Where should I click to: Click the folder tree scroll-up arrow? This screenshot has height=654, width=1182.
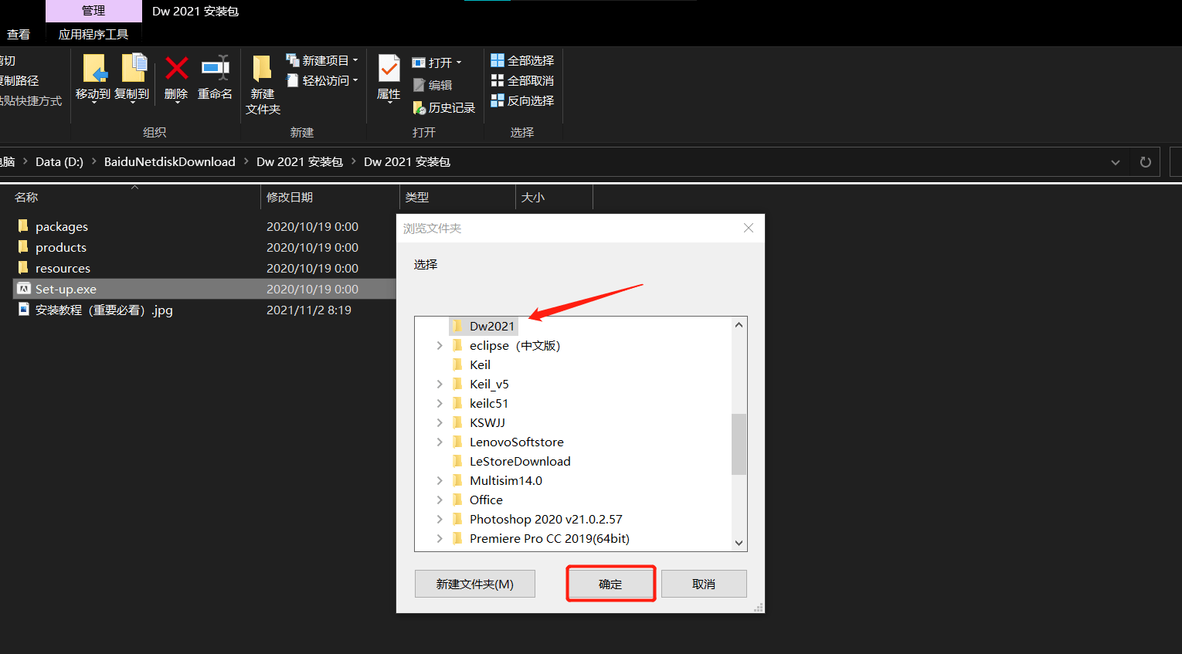pyautogui.click(x=739, y=325)
